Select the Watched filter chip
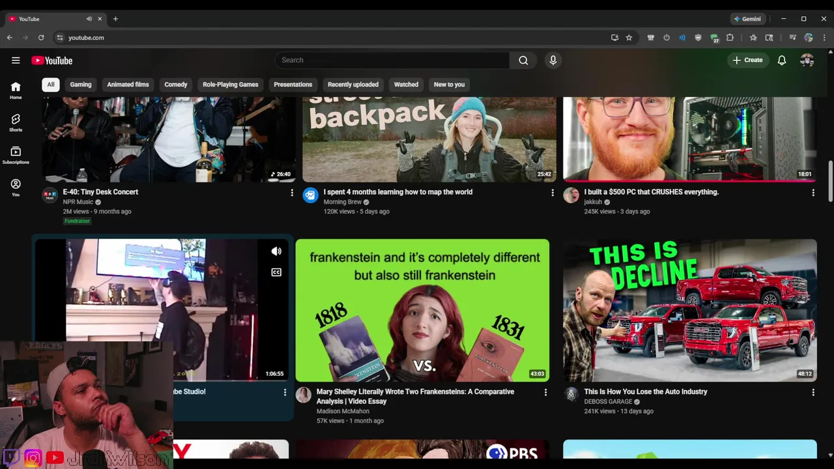The height and width of the screenshot is (469, 834). click(406, 85)
